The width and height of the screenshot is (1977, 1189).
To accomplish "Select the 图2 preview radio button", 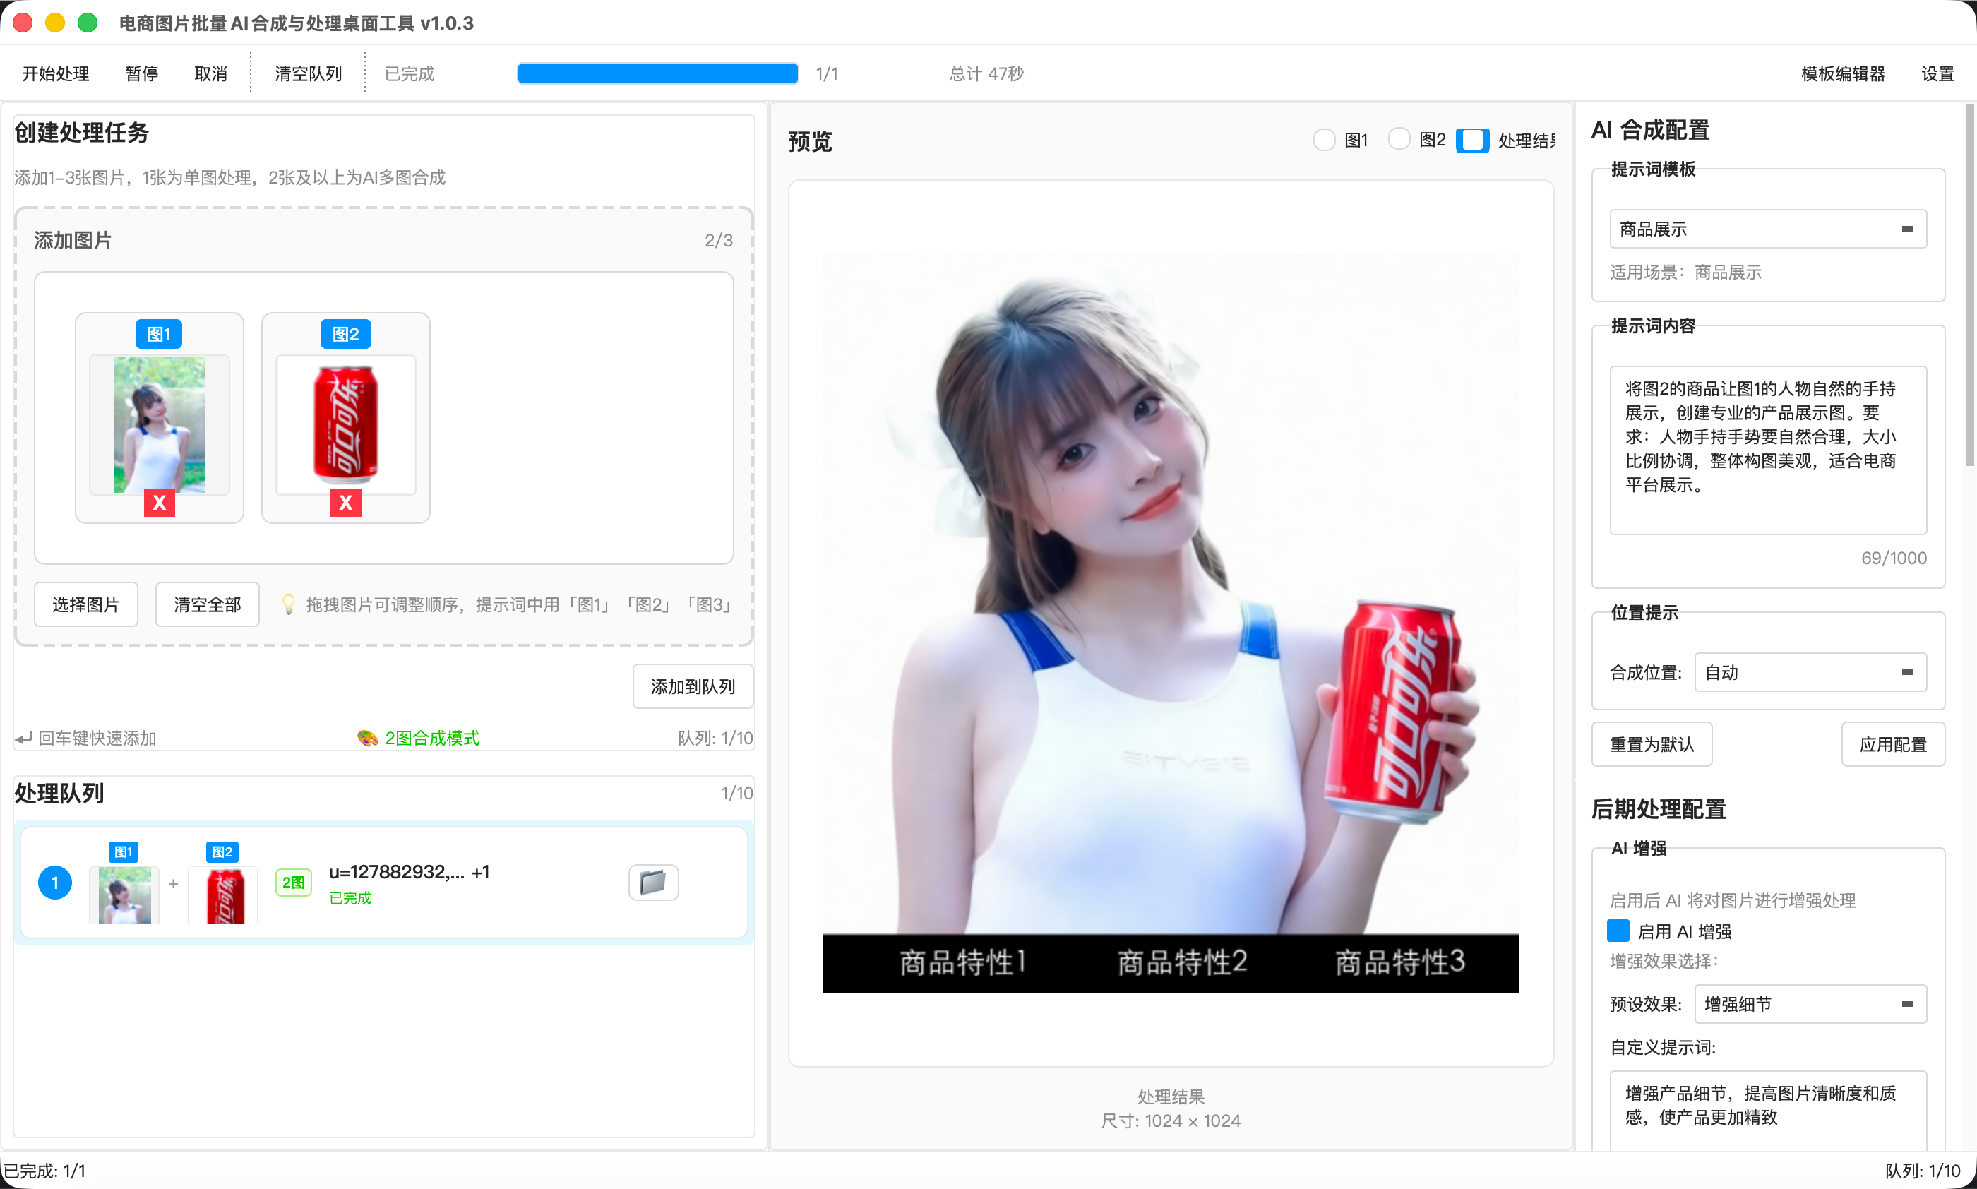I will tap(1399, 139).
